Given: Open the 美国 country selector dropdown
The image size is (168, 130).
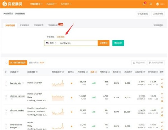Looking at the screenshot, I should tap(51, 43).
